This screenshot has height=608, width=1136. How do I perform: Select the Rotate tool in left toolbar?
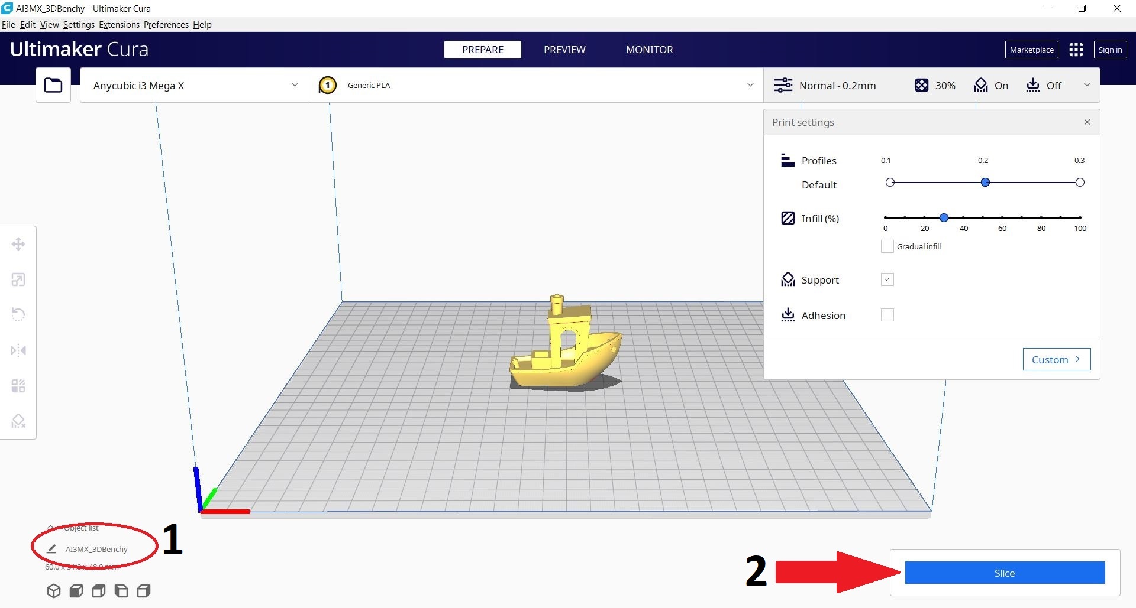[18, 314]
